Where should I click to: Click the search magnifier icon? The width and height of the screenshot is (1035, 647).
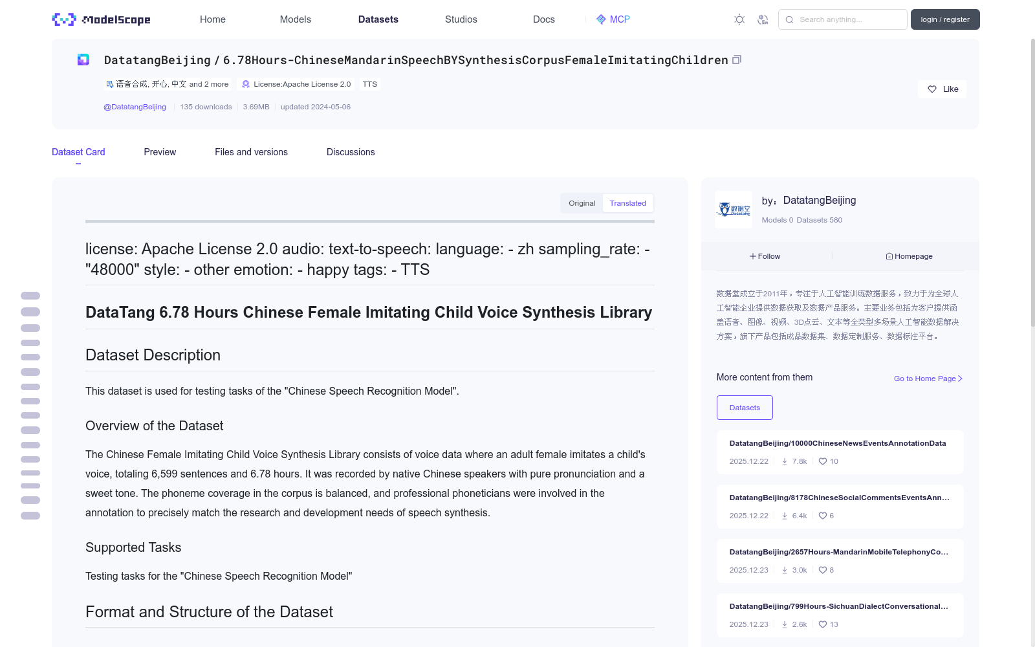click(789, 19)
